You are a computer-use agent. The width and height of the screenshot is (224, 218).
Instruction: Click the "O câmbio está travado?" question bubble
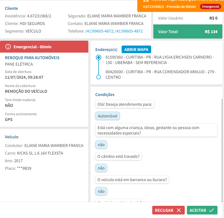click(x=119, y=156)
